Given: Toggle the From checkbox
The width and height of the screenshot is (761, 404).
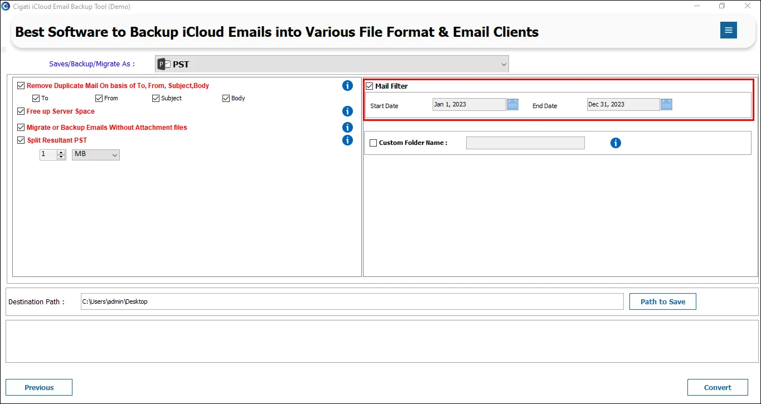Looking at the screenshot, I should click(x=99, y=98).
